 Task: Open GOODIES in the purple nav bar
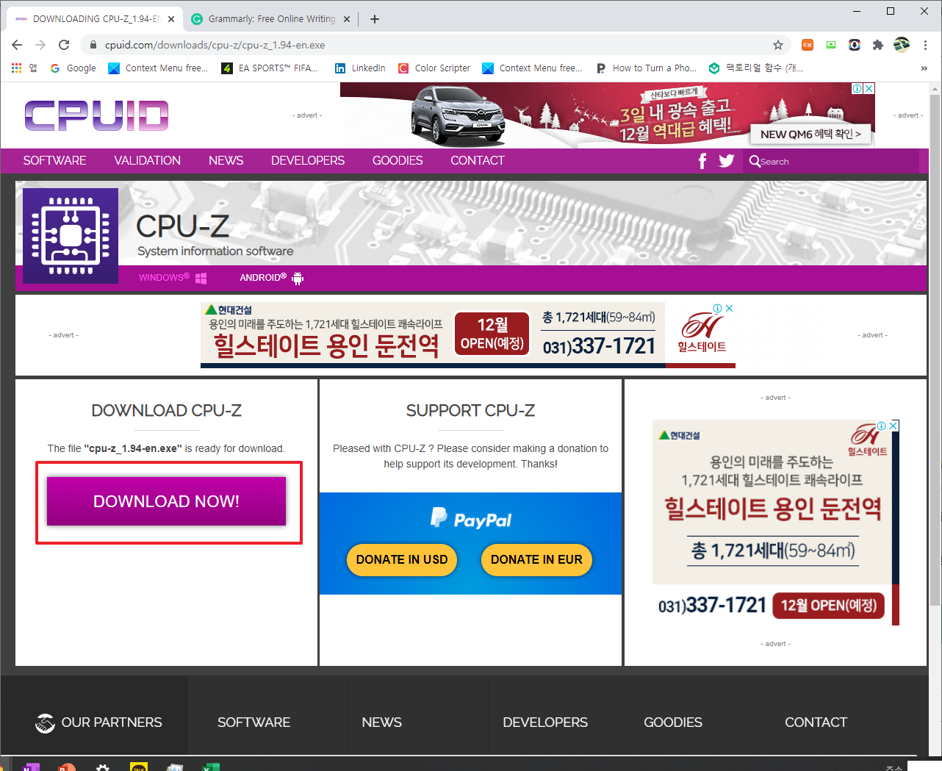click(398, 161)
